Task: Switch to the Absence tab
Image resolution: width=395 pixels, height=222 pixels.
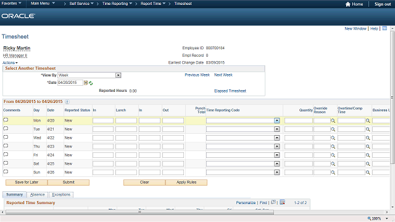Action: tap(37, 195)
